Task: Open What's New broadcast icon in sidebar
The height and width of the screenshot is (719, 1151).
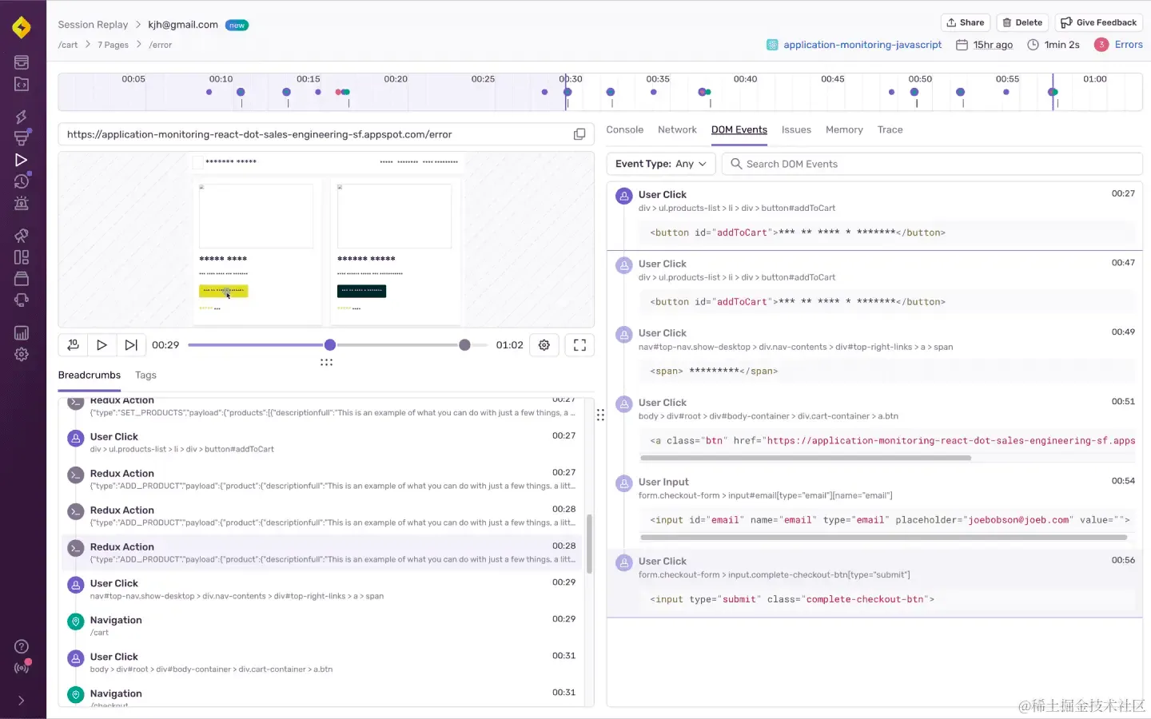Action: pyautogui.click(x=22, y=668)
